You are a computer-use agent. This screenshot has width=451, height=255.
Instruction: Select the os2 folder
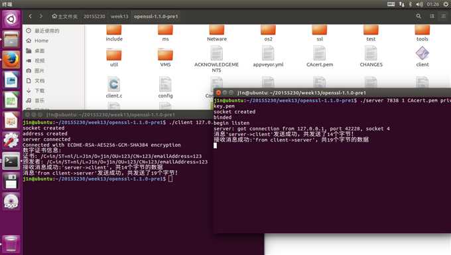[x=269, y=33]
